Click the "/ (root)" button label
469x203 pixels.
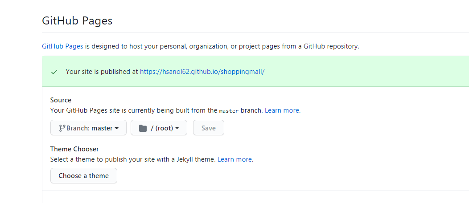click(161, 128)
